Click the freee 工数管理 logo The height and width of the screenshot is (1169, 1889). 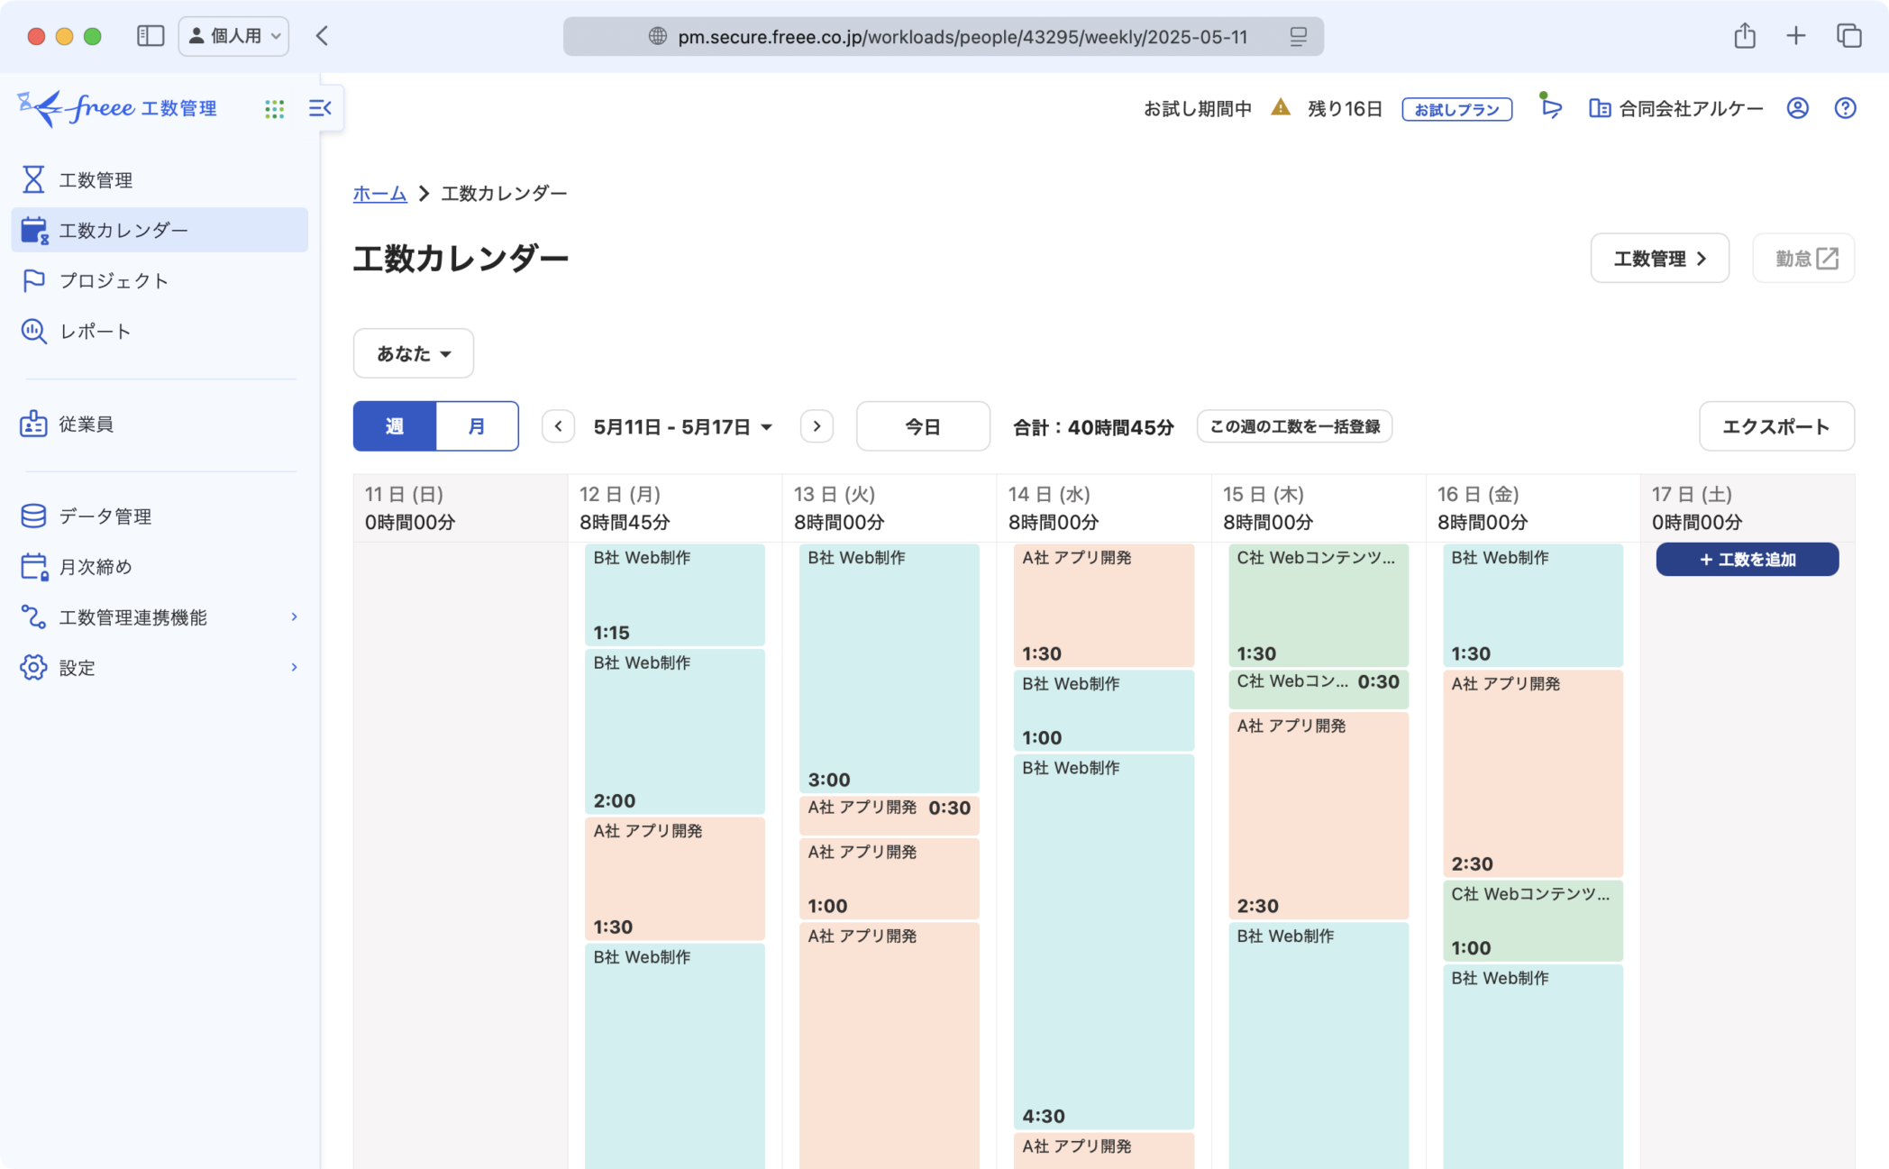click(117, 108)
